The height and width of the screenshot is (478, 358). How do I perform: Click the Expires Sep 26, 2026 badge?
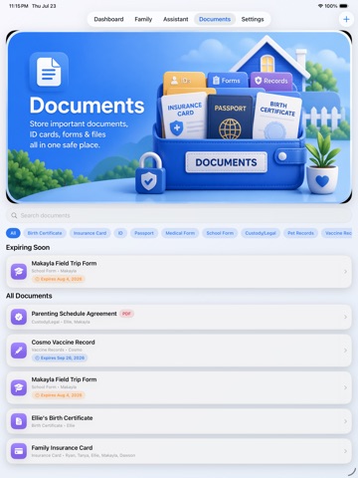(60, 358)
